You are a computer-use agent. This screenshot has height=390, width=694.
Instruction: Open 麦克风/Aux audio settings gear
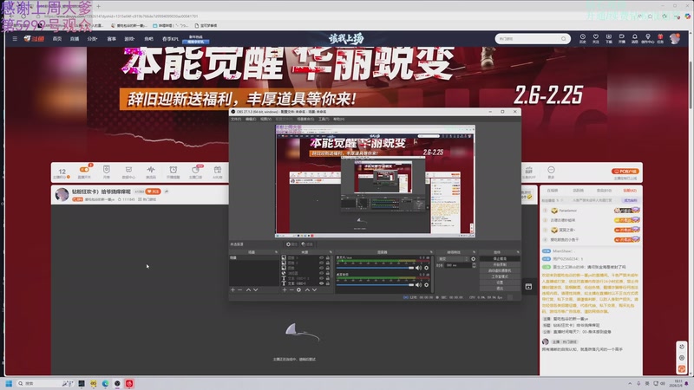(x=427, y=268)
